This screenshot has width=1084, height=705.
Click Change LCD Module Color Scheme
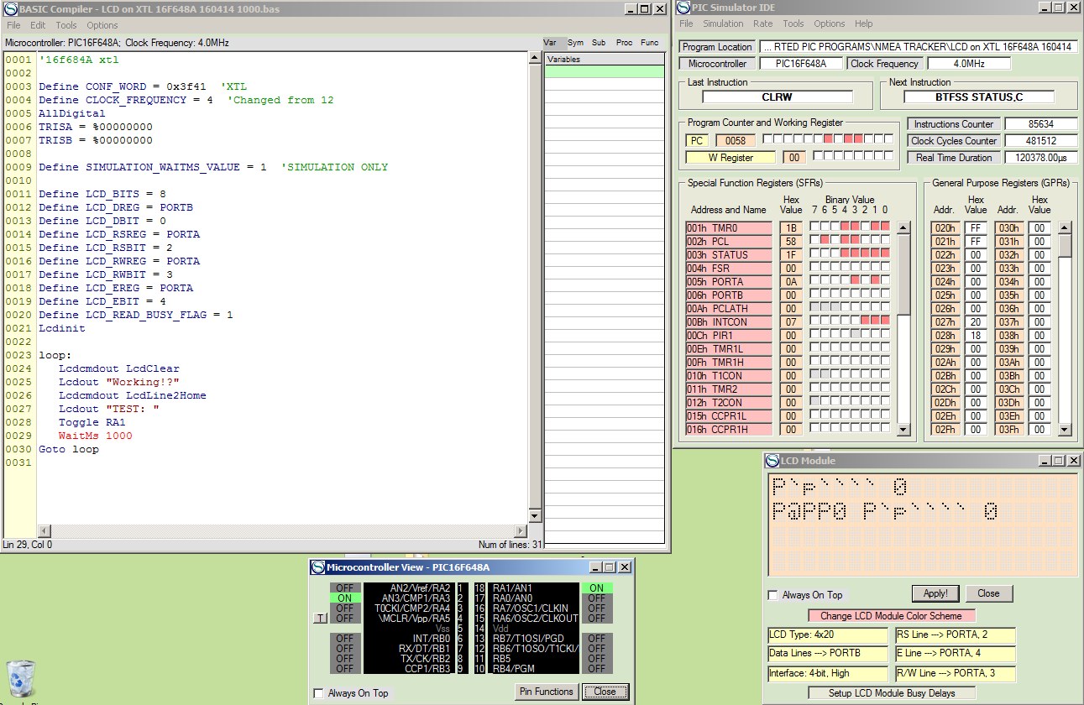891,616
